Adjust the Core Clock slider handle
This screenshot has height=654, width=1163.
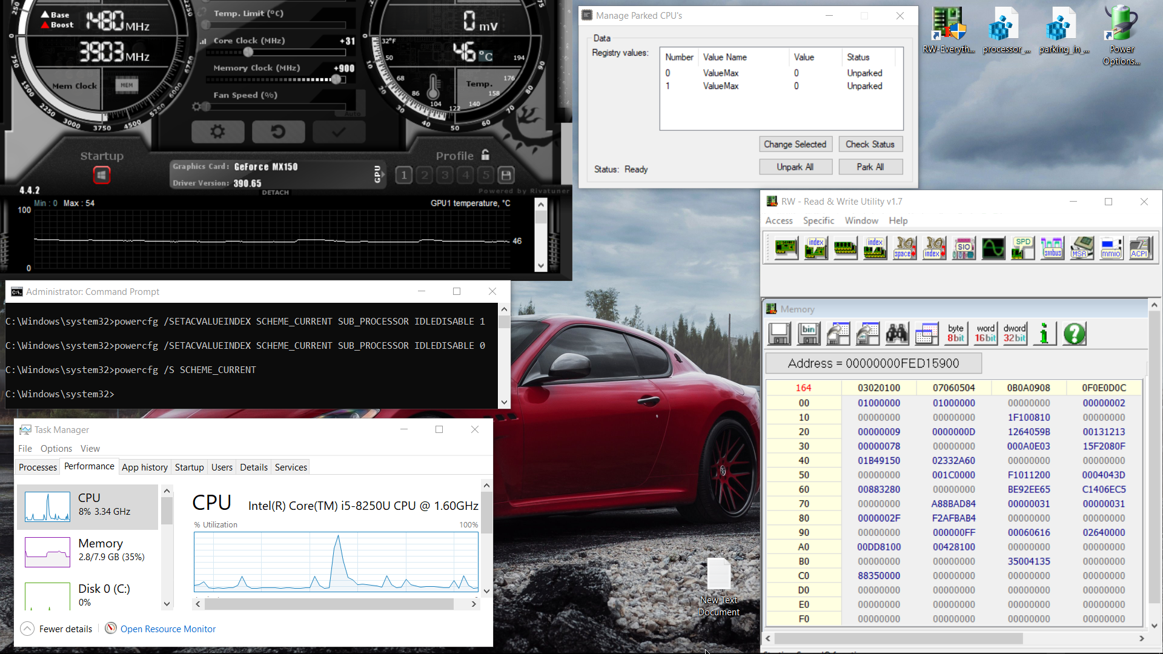248,52
